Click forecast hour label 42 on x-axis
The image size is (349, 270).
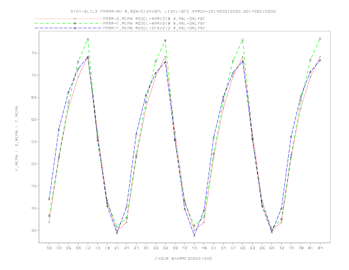point(185,248)
